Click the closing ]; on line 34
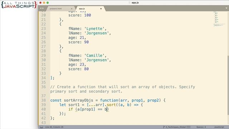The image size is (229, 129). [x=52, y=78]
